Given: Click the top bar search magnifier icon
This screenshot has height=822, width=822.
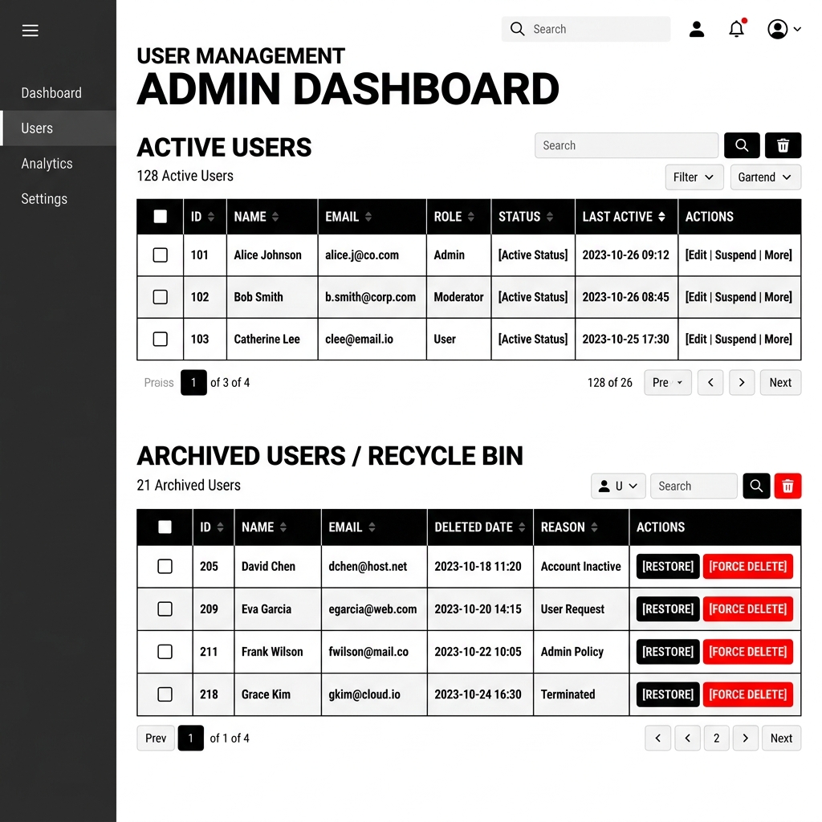Looking at the screenshot, I should [x=517, y=29].
